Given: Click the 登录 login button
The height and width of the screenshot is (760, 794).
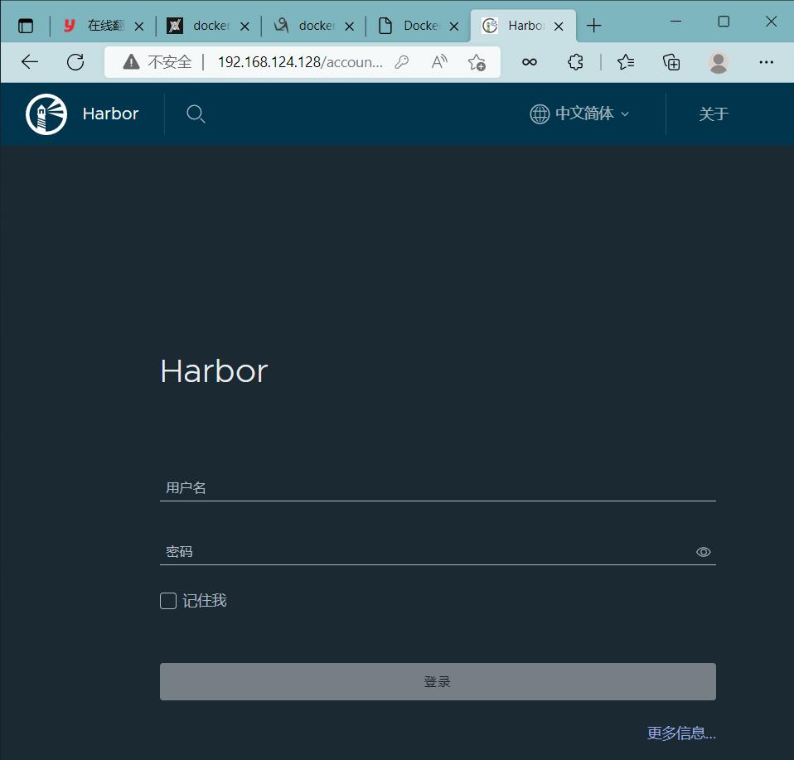Looking at the screenshot, I should [x=438, y=682].
